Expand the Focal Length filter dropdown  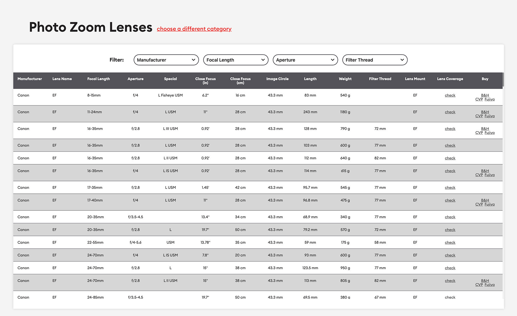click(235, 60)
